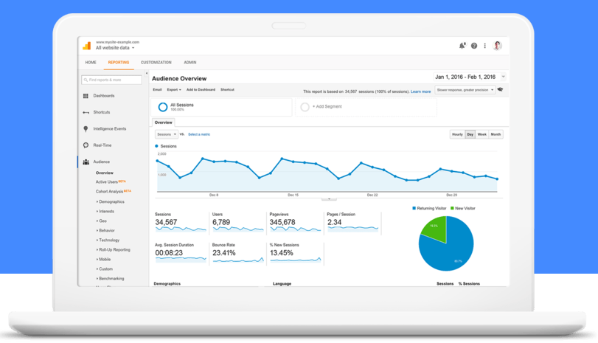Open the Sessions metric dropdown
Viewport: 598px width, 343px height.
click(x=167, y=134)
